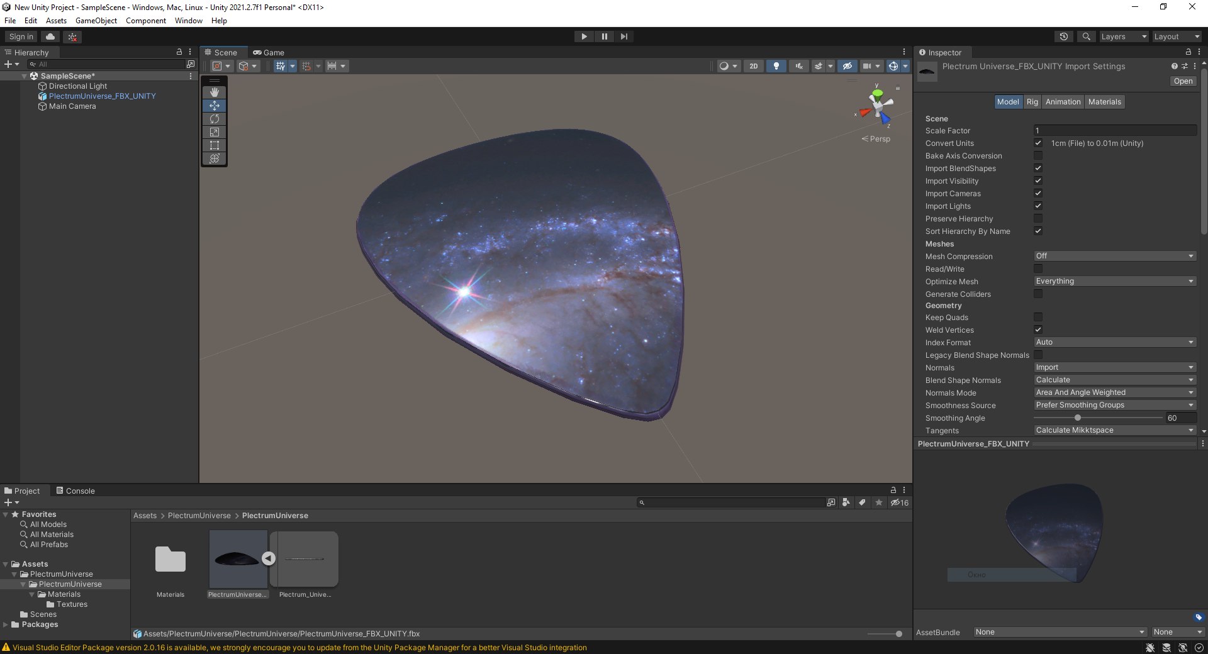Toggle scene audio icon
1208x654 pixels.
click(799, 66)
